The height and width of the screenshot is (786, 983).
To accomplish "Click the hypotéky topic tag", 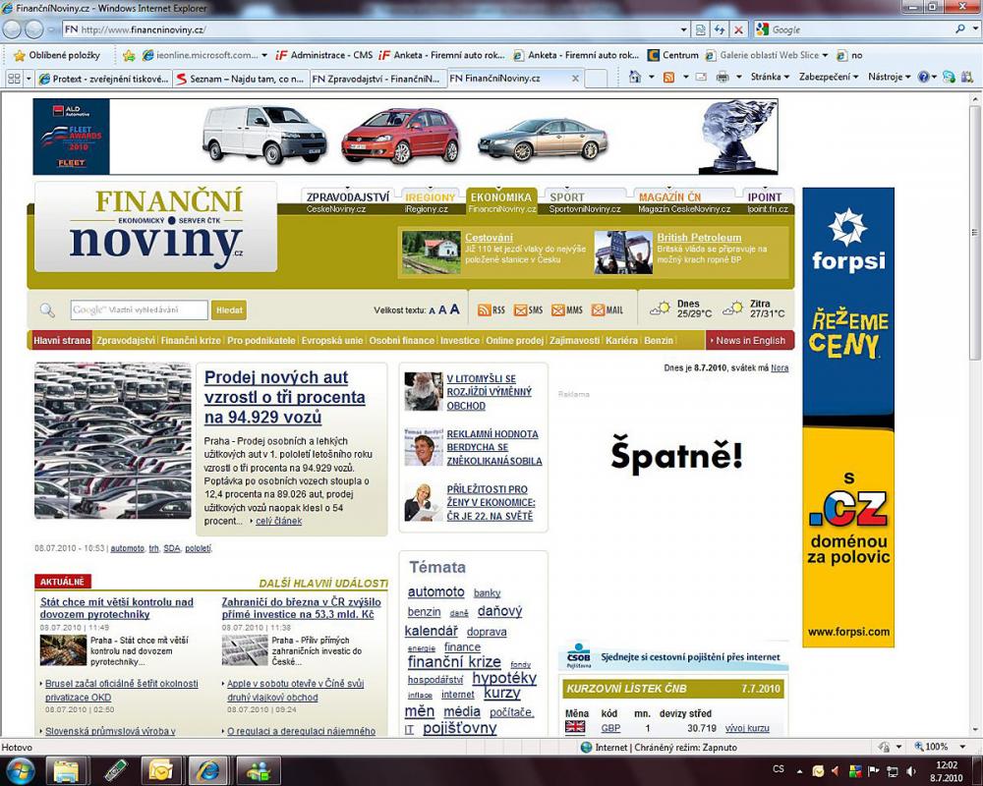I will 504,678.
